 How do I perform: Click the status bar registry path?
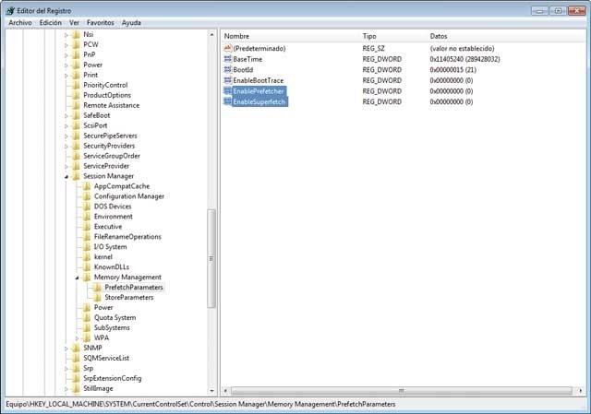pos(200,404)
